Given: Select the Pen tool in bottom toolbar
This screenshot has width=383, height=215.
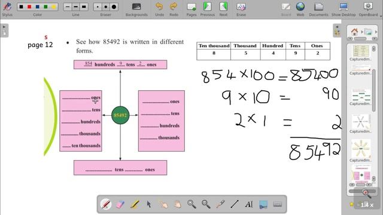Looking at the screenshot, I should pos(106,204).
